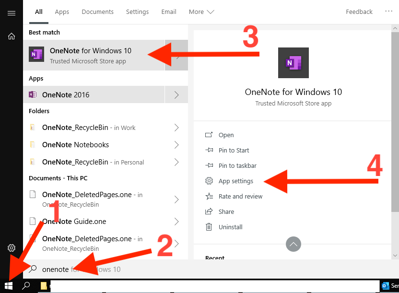Select Pin to Start
The image size is (399, 293).
[234, 150]
